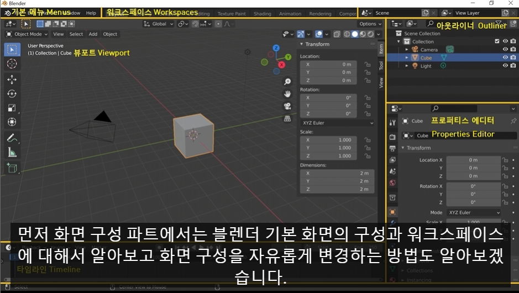
Task: Click the Properties editor search field
Action: point(454,108)
